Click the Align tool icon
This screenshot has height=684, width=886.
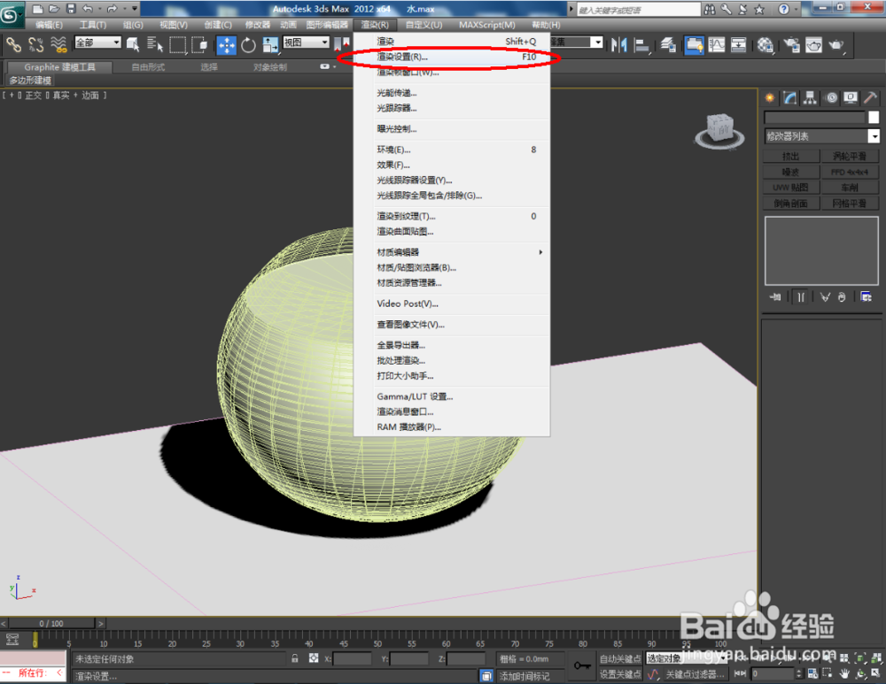tap(641, 44)
